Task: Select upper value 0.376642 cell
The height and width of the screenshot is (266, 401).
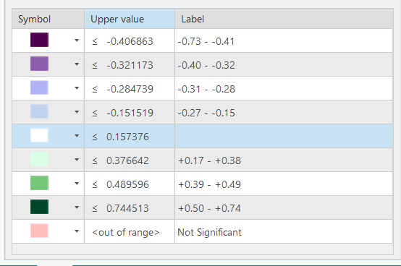Action: click(130, 160)
